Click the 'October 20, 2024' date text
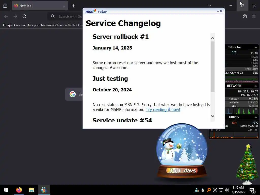 112,90
